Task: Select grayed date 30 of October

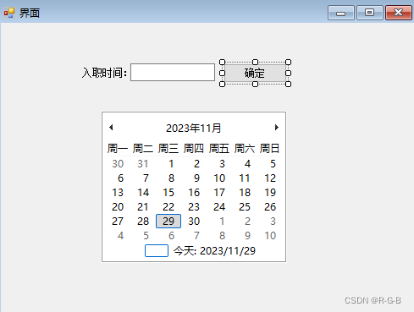Action: click(x=118, y=164)
